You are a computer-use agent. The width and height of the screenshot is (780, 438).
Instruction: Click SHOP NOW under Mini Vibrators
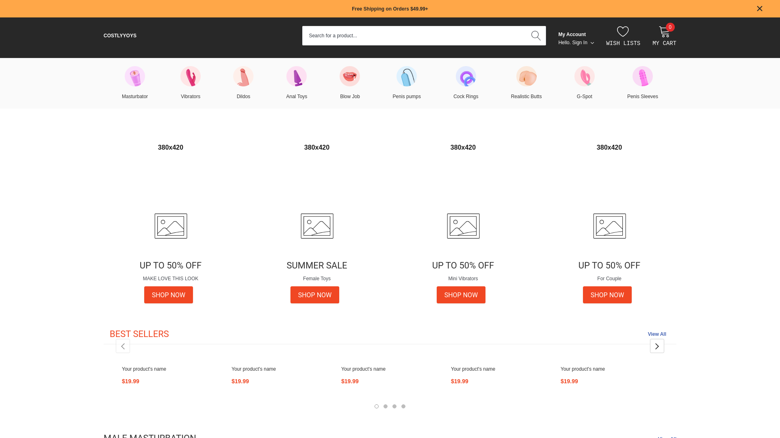click(x=461, y=295)
